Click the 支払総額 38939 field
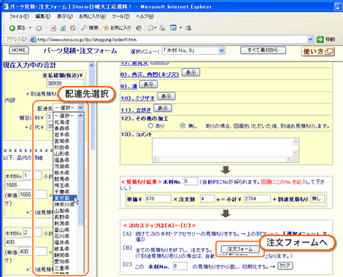 click(65, 83)
